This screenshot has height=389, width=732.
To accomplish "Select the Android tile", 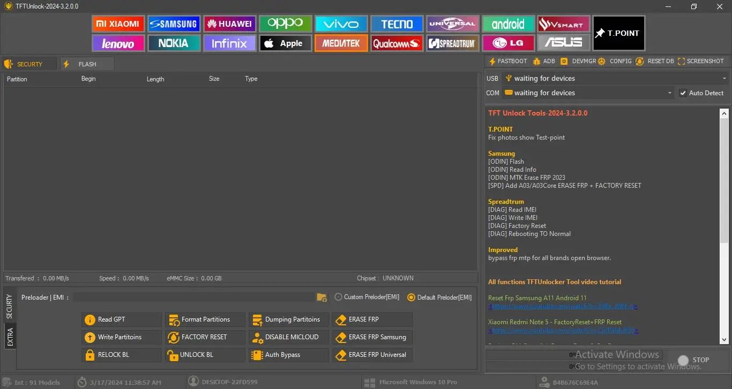I will [x=508, y=24].
